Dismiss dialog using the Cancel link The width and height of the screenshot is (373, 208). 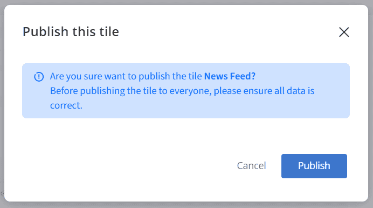coord(251,166)
